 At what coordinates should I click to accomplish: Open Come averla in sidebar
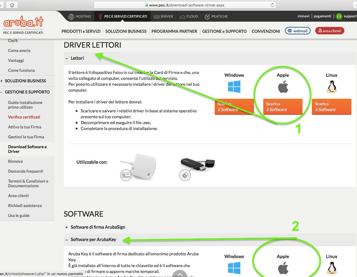click(x=19, y=50)
